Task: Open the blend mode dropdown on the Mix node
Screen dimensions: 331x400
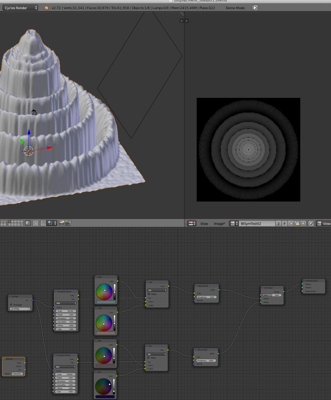Action: pos(157,290)
